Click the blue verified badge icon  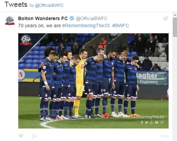pyautogui.click(x=72, y=18)
